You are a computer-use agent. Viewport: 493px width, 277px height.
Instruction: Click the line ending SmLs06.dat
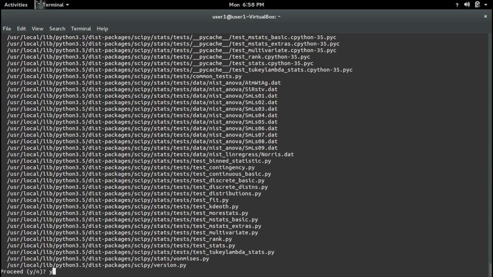point(142,128)
